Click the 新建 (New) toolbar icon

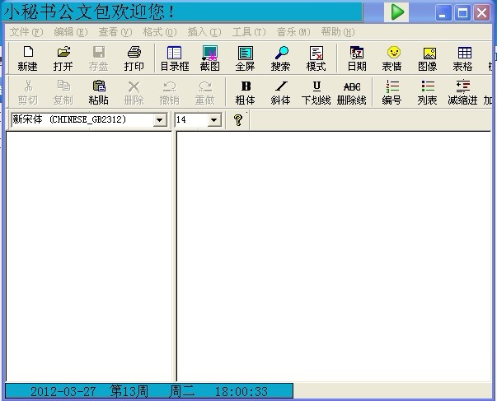(27, 58)
